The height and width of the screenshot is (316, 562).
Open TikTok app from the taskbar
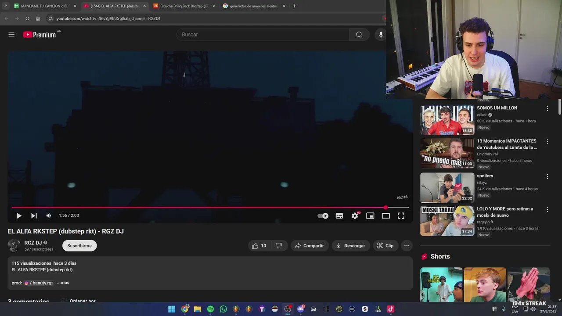pos(391,309)
